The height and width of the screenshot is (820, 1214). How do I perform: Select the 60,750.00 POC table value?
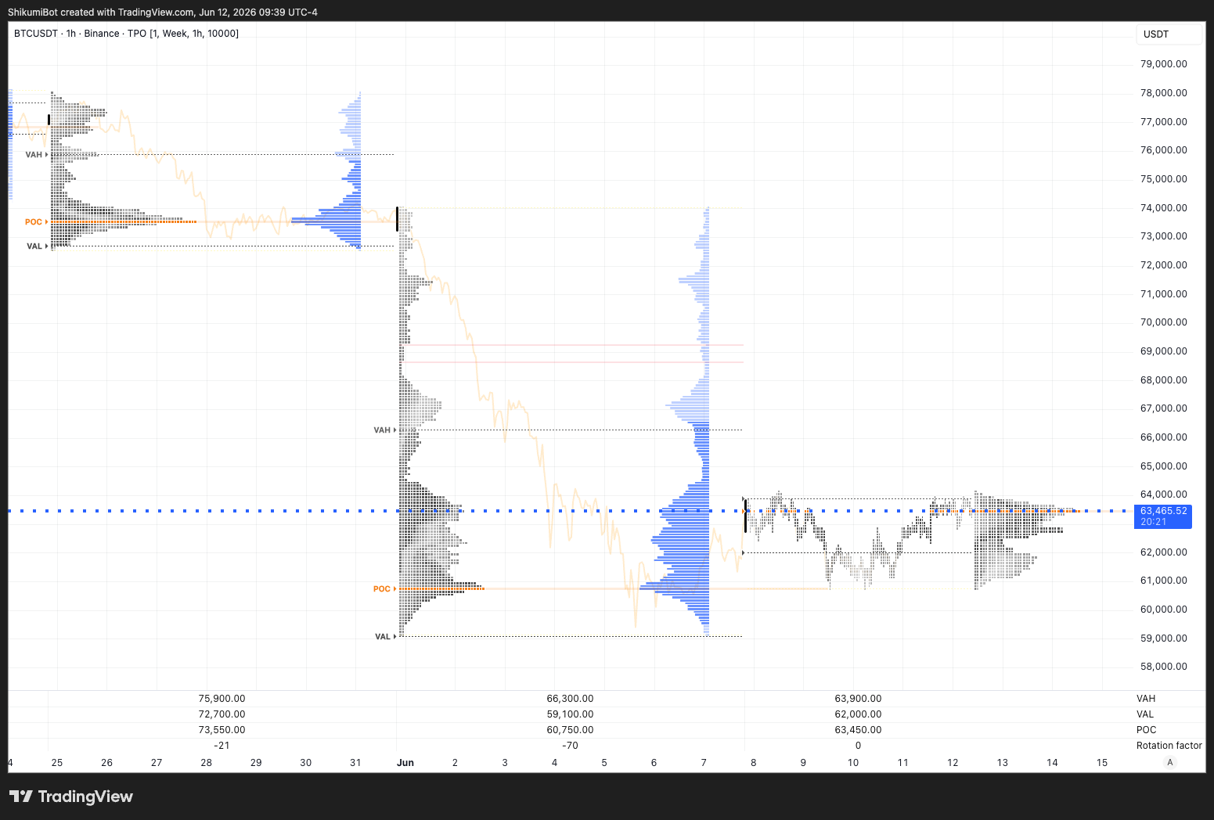click(570, 730)
